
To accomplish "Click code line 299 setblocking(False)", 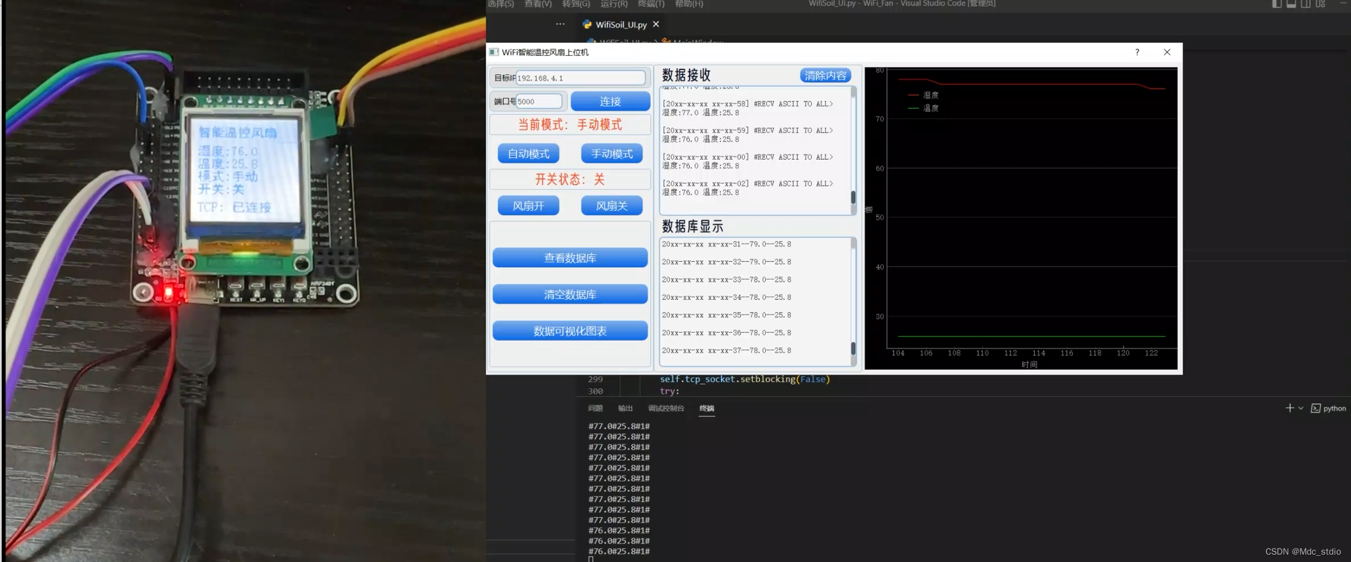I will pos(745,380).
